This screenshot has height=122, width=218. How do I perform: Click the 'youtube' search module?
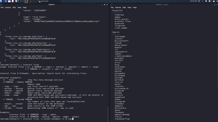pos(119,78)
